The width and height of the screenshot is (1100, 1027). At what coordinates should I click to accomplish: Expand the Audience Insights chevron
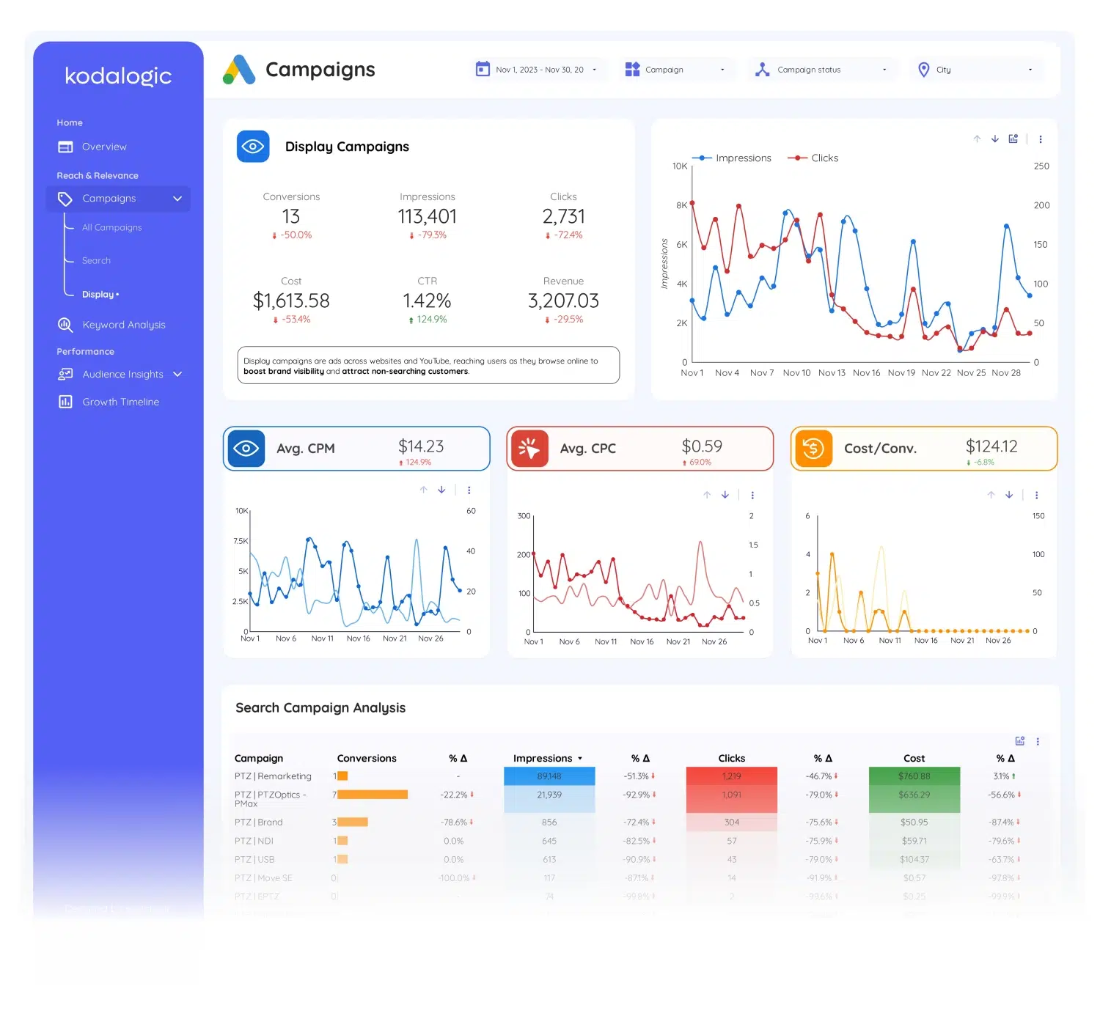coord(177,374)
